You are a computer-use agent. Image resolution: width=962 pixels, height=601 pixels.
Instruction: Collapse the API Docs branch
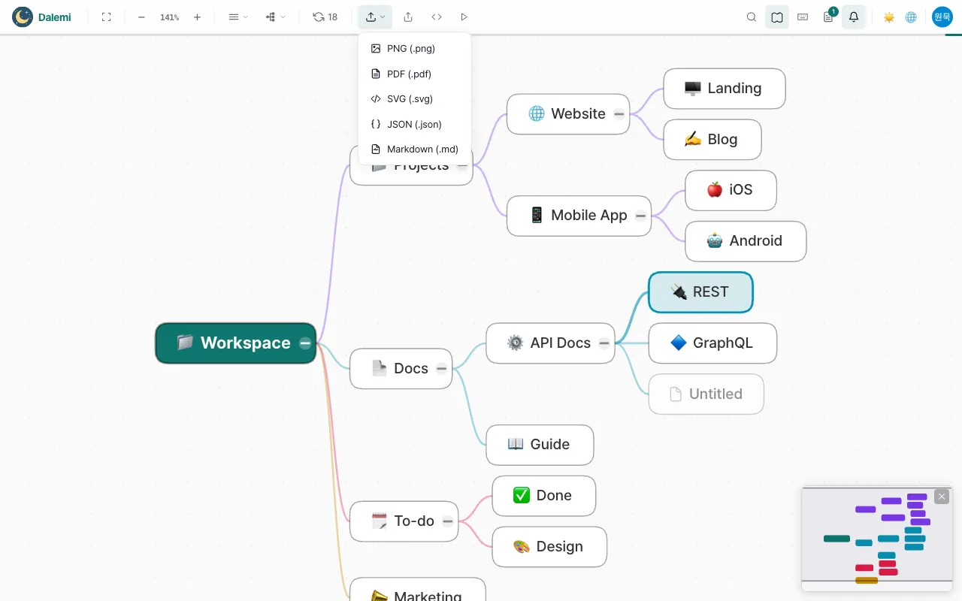604,343
